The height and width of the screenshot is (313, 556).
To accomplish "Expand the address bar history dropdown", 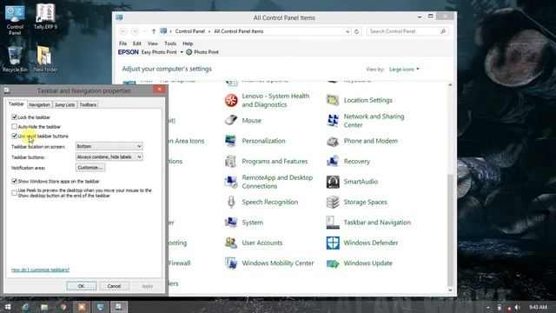I will 347,31.
